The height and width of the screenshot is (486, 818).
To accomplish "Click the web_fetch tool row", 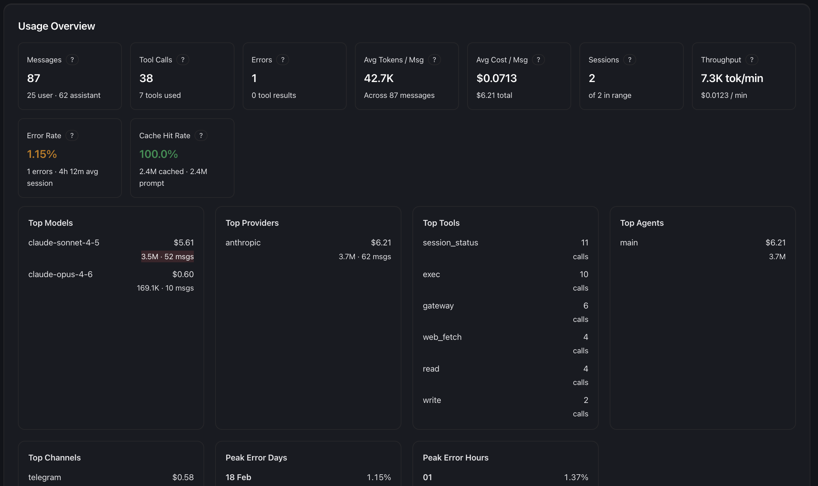I will point(442,337).
